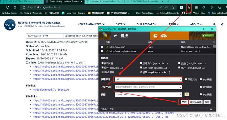This screenshot has width=227, height=120.
Task: Click the NSIDC logo
Action: [10, 25]
